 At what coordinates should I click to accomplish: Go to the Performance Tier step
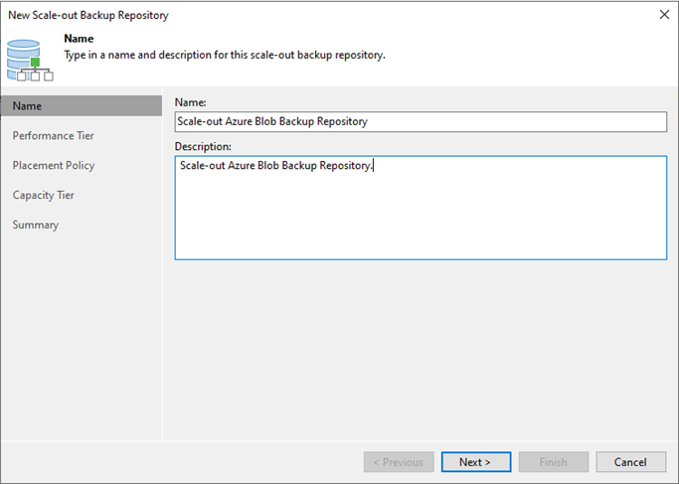point(54,136)
